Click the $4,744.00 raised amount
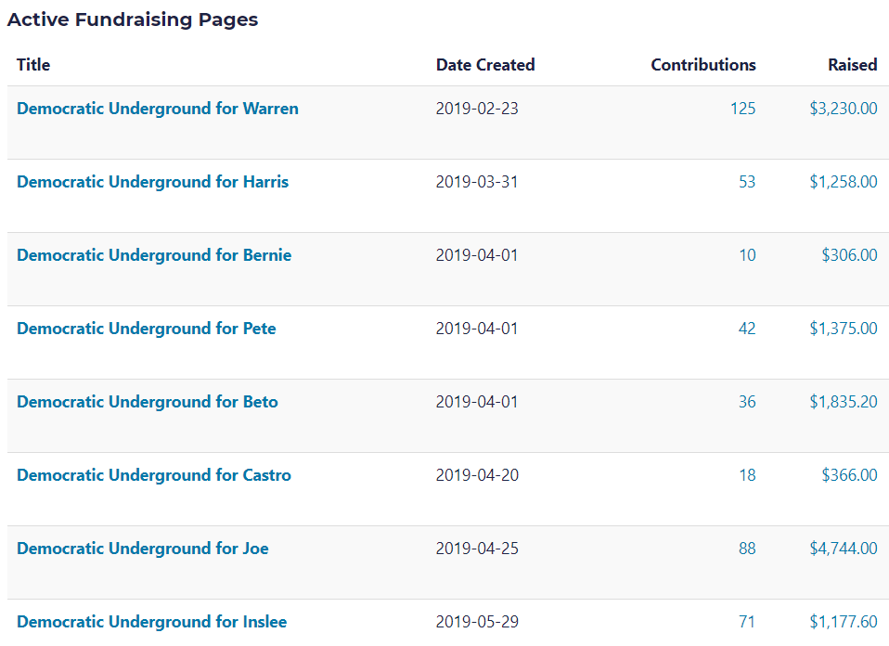 click(843, 549)
